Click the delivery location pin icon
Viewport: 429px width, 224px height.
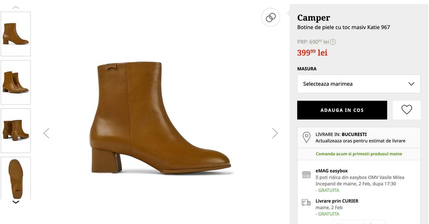tap(306, 137)
